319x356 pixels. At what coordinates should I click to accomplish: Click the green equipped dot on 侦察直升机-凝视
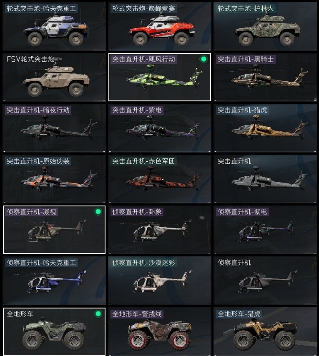pyautogui.click(x=98, y=212)
